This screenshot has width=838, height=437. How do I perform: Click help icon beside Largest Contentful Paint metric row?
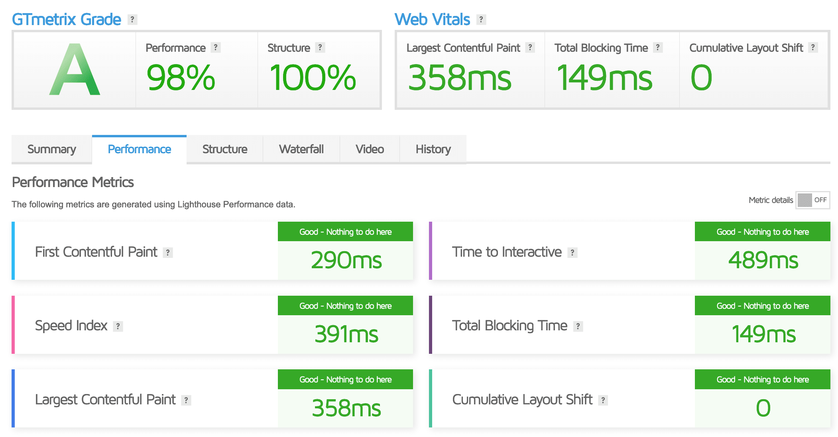point(186,400)
